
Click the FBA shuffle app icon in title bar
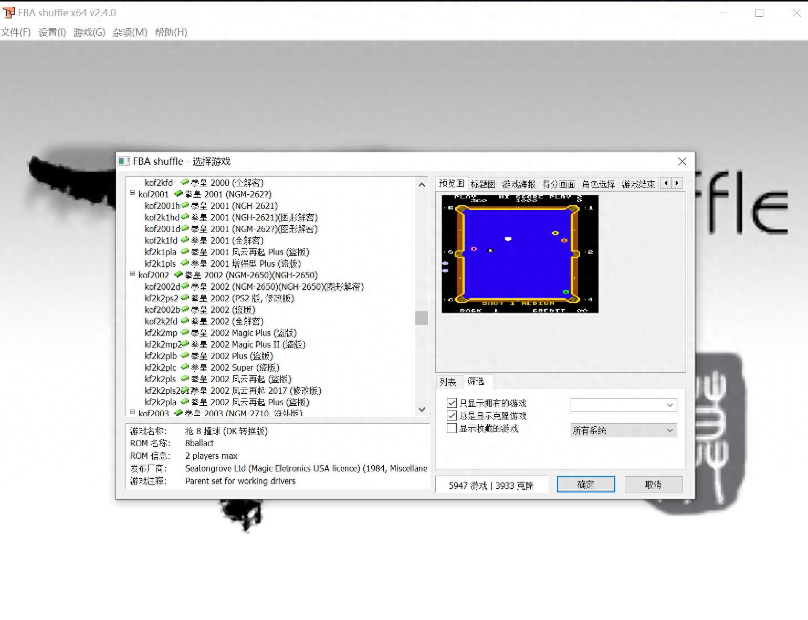pos(8,13)
